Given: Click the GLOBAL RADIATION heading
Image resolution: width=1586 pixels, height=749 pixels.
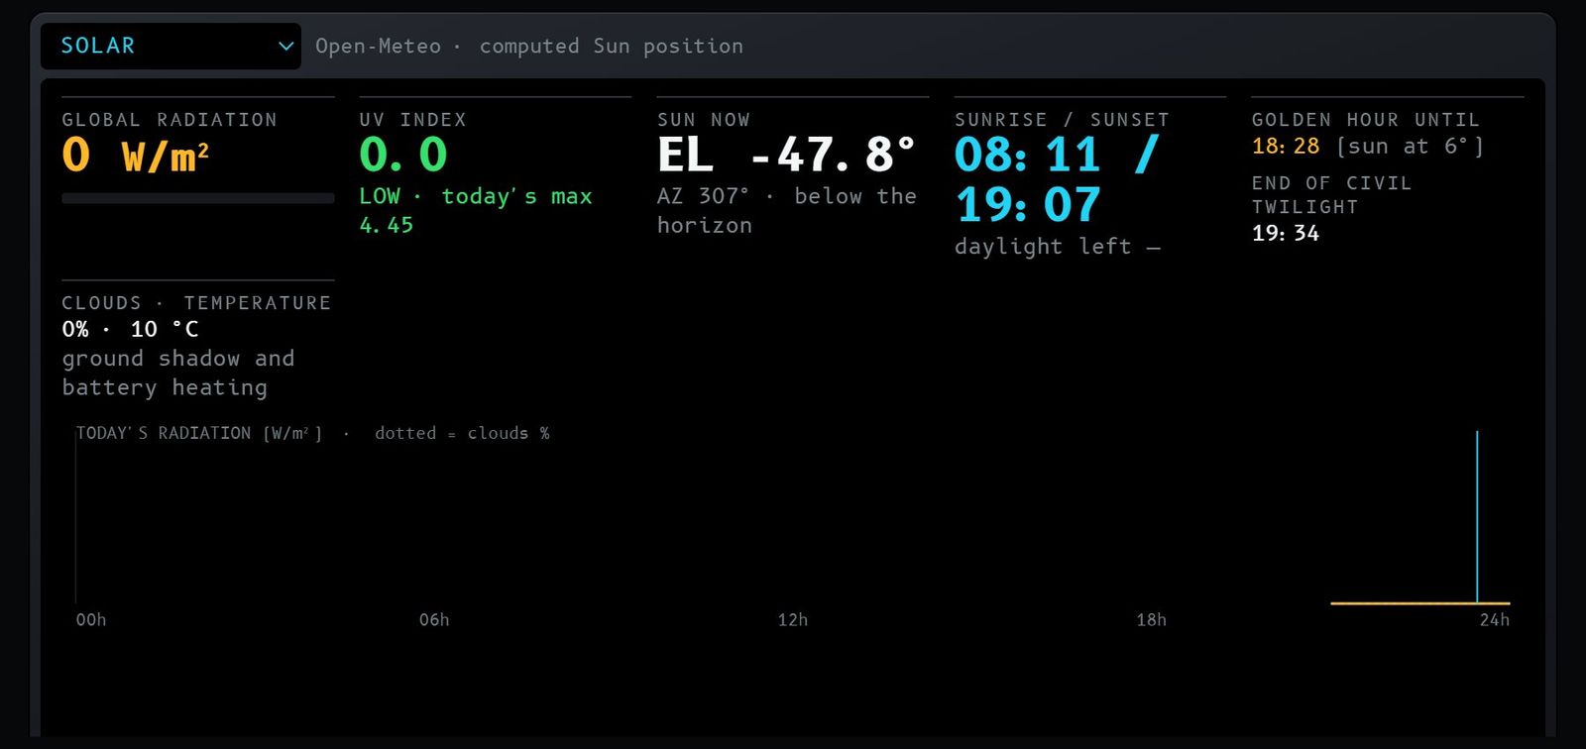Looking at the screenshot, I should (170, 120).
